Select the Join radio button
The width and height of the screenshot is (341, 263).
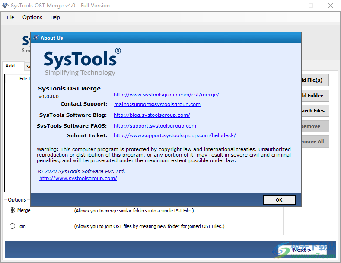[x=12, y=226]
